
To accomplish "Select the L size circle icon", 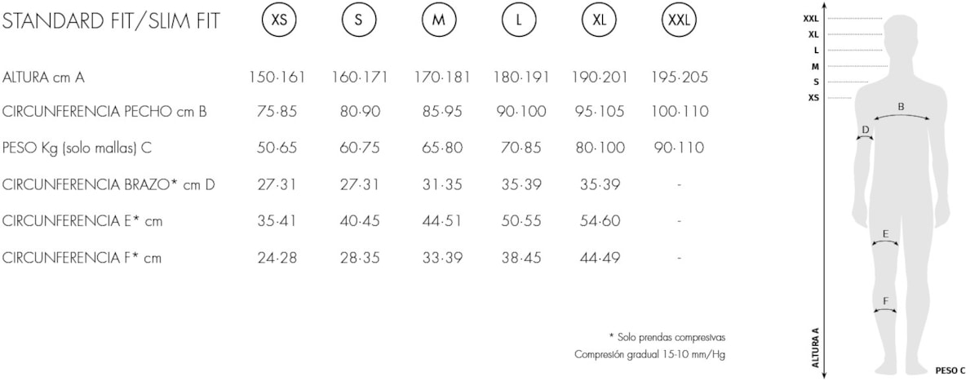I will [x=519, y=22].
